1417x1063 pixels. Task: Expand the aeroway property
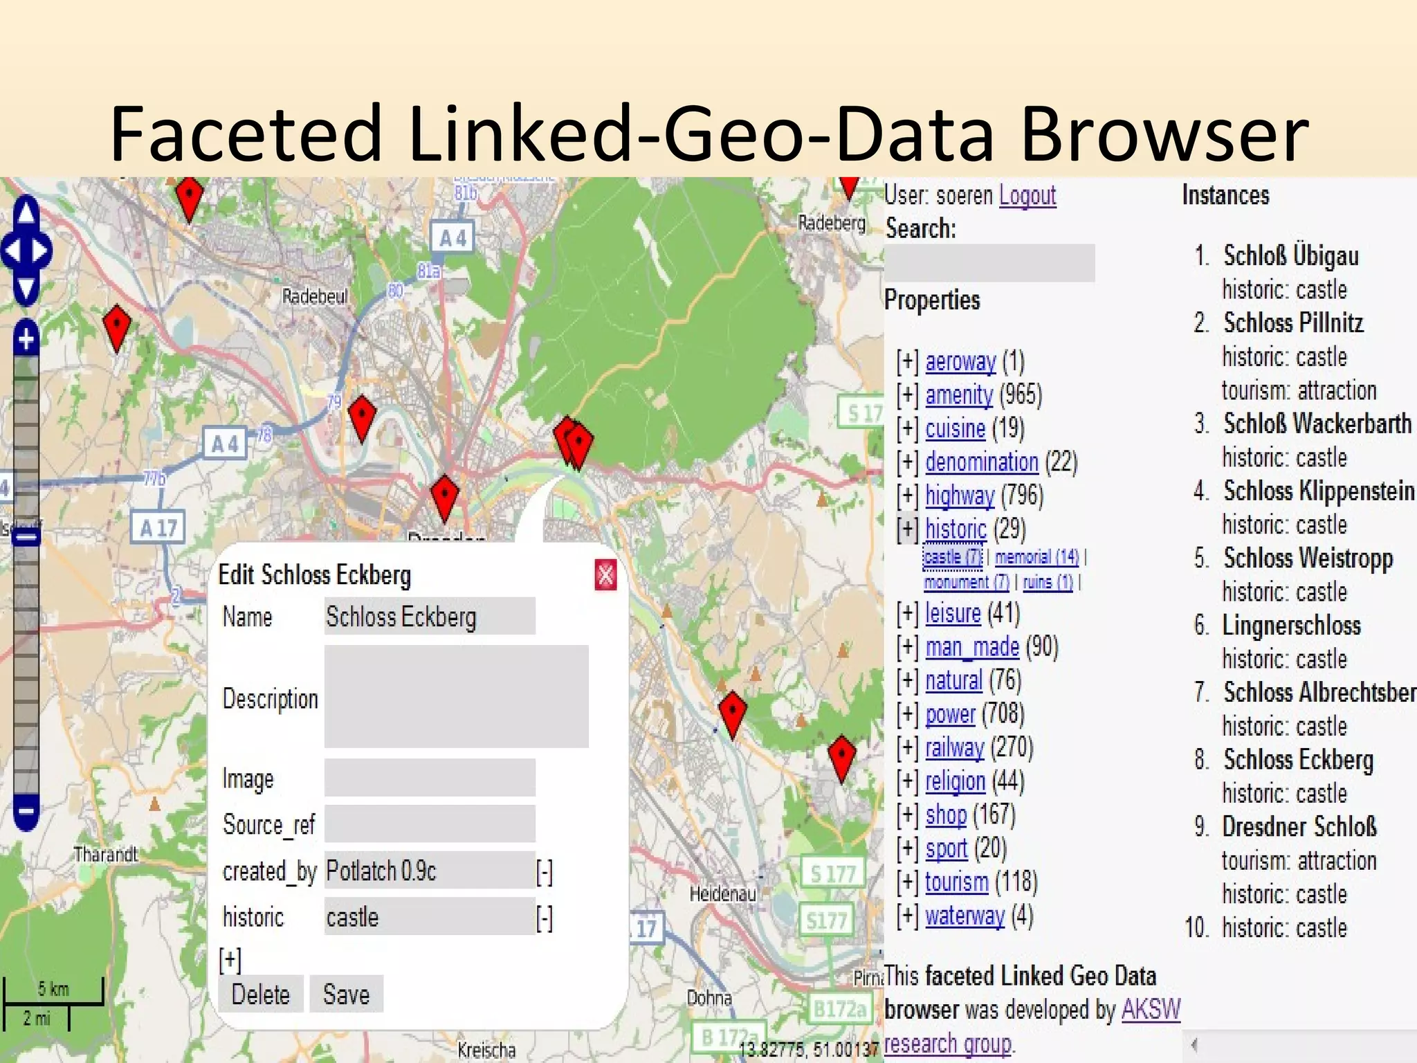908,362
